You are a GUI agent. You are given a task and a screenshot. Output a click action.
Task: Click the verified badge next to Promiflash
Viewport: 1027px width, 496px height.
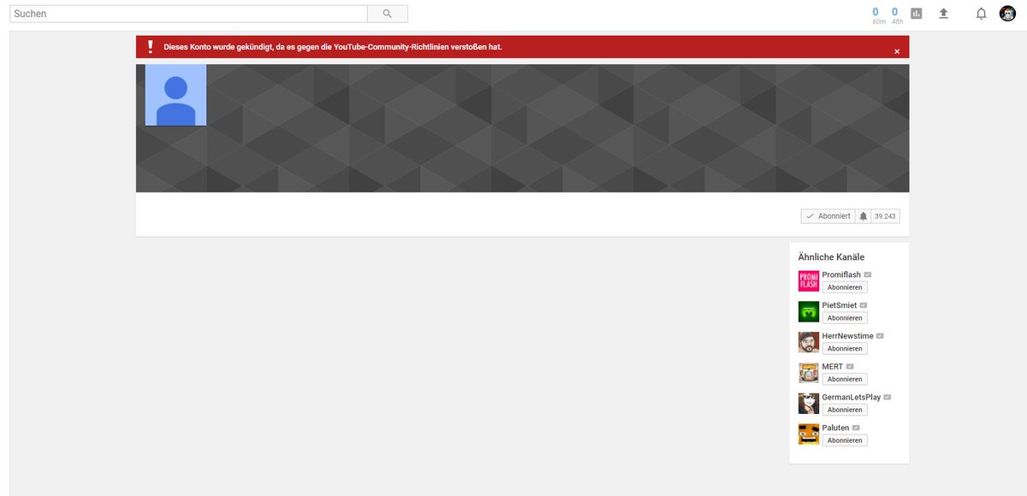point(868,275)
